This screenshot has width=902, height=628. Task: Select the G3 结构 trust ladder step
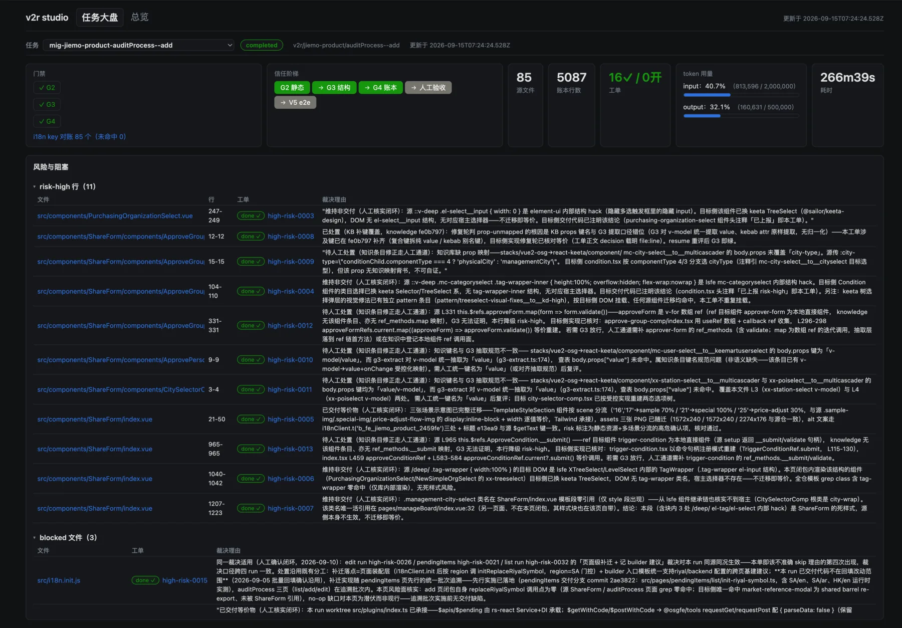334,88
